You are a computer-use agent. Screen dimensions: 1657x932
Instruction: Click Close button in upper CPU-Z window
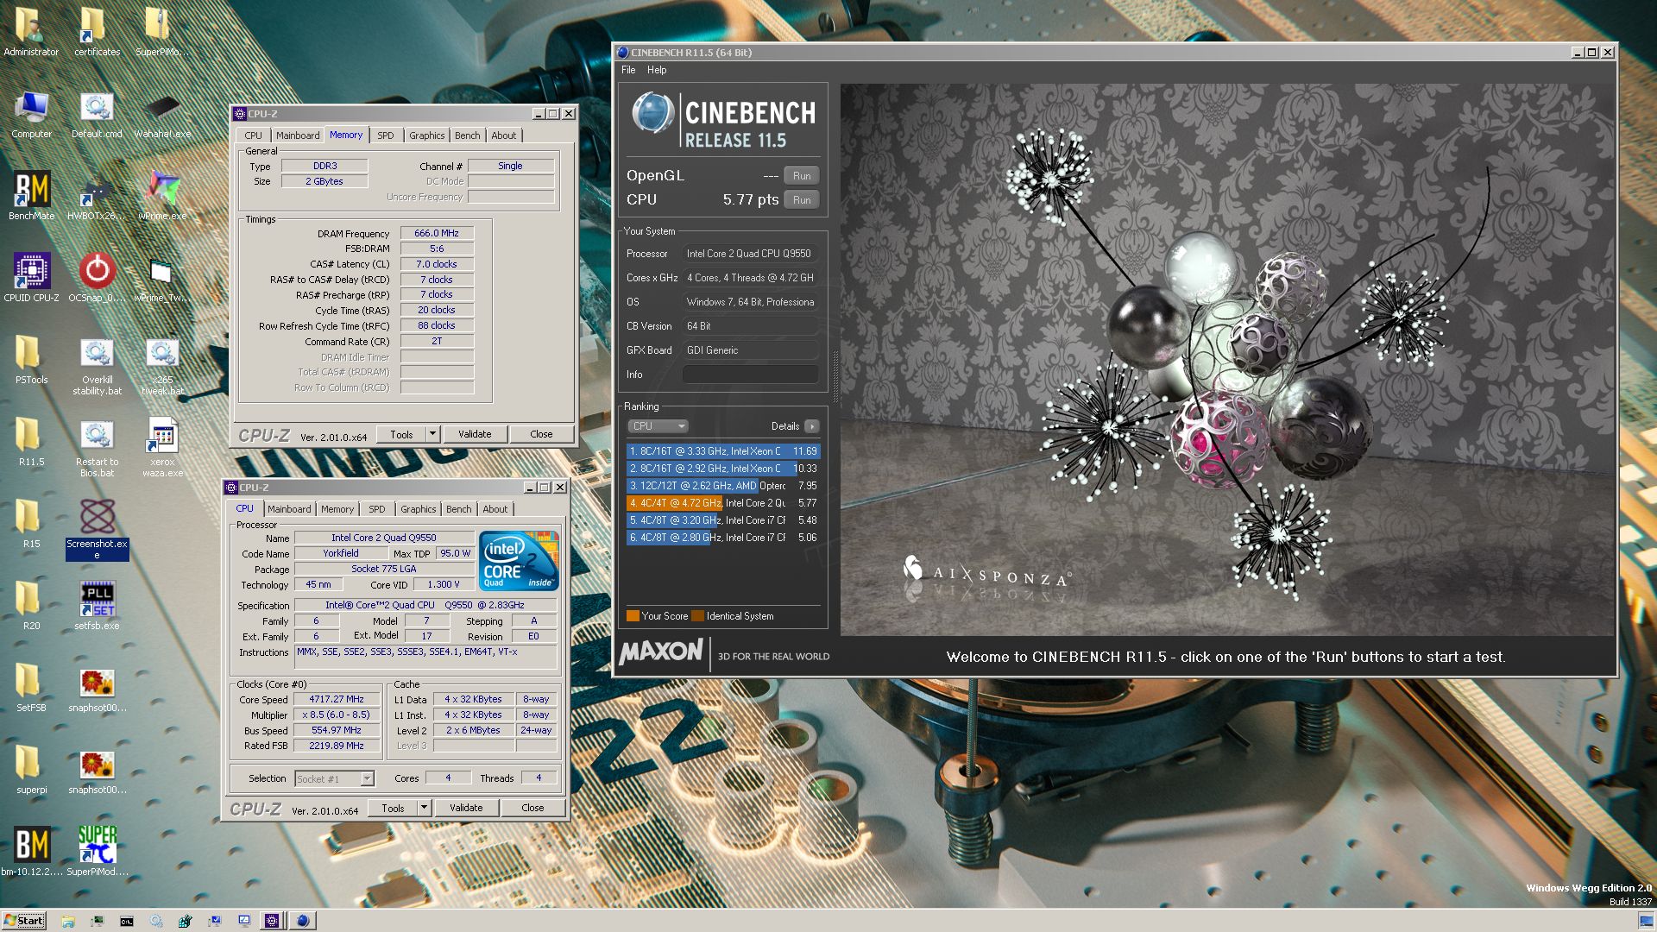pos(541,435)
